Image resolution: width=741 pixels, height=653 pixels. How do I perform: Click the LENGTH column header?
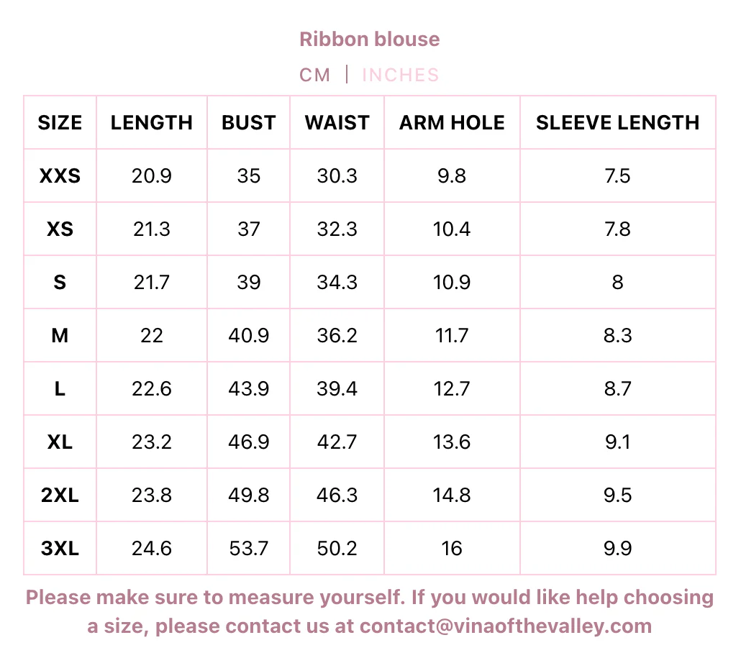(152, 122)
